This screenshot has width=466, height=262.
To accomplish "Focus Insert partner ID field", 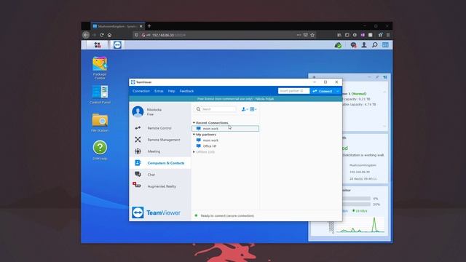I will click(x=293, y=91).
